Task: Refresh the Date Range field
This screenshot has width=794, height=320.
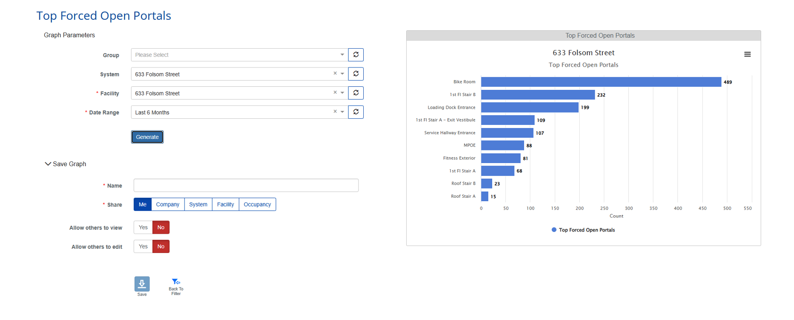Action: click(356, 112)
